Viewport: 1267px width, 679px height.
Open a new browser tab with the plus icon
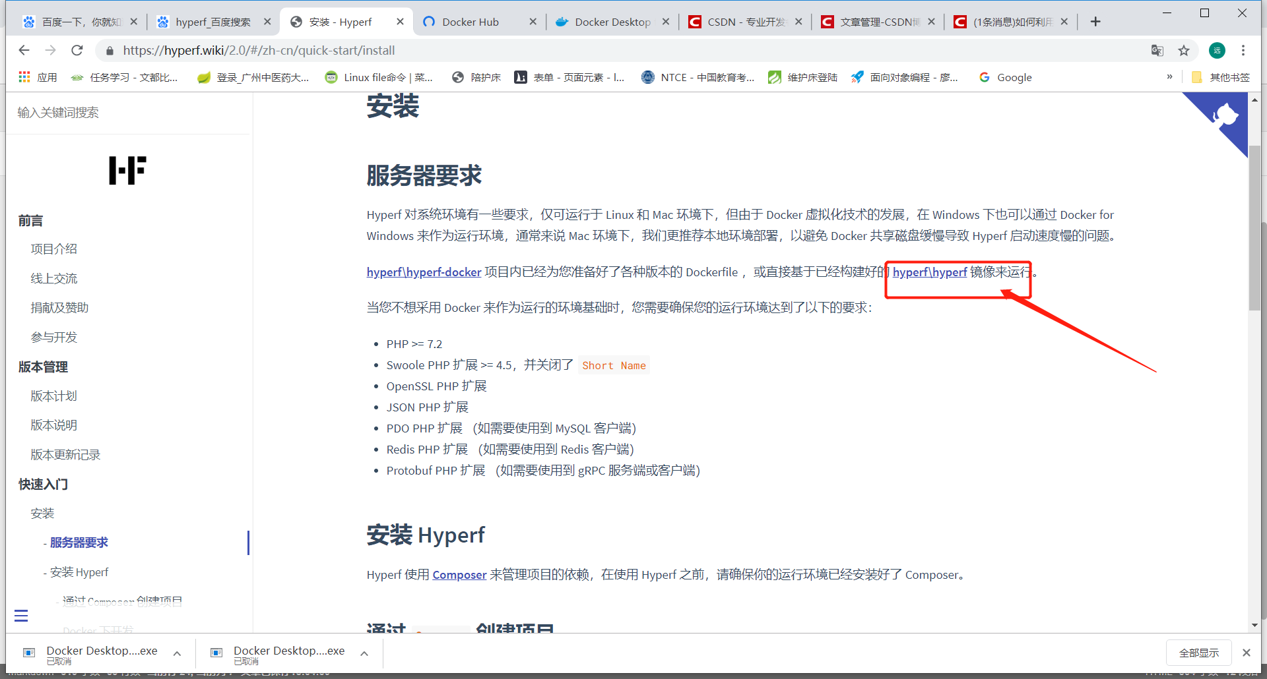[1095, 21]
